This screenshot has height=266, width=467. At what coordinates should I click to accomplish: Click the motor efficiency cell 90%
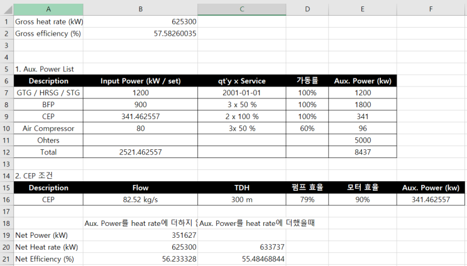362,199
